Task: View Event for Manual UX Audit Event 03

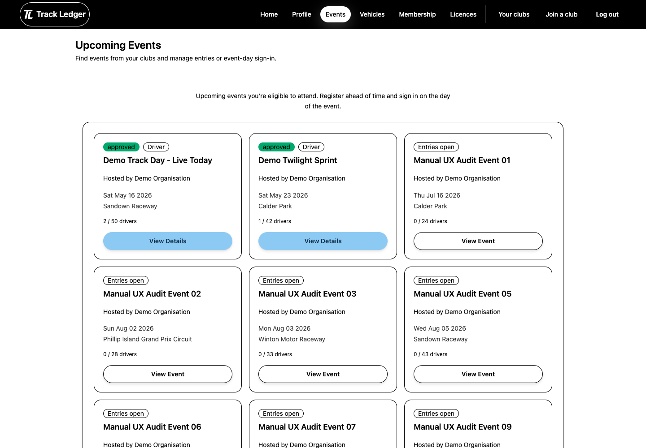Action: [x=323, y=374]
